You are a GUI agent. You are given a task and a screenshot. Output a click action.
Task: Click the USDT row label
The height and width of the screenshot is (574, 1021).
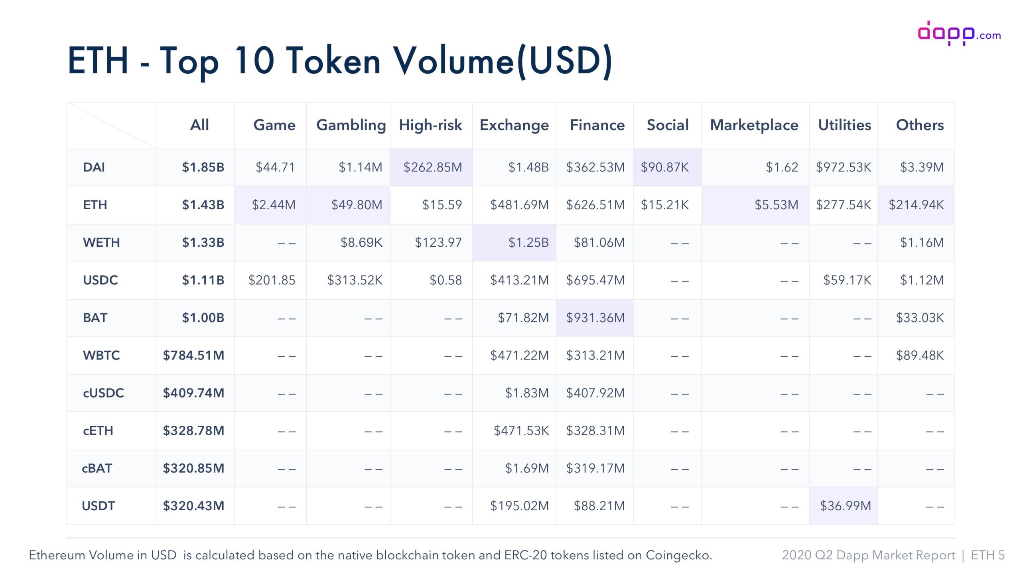tap(98, 506)
